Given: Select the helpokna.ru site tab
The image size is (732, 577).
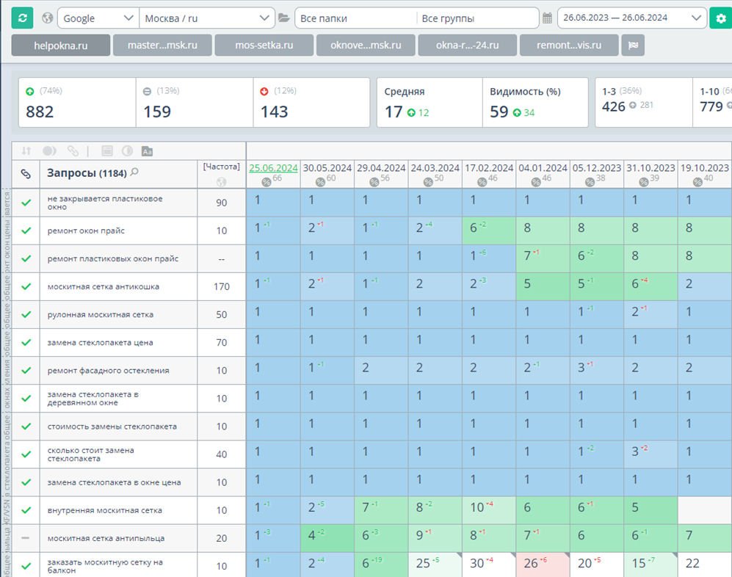Looking at the screenshot, I should (x=61, y=46).
